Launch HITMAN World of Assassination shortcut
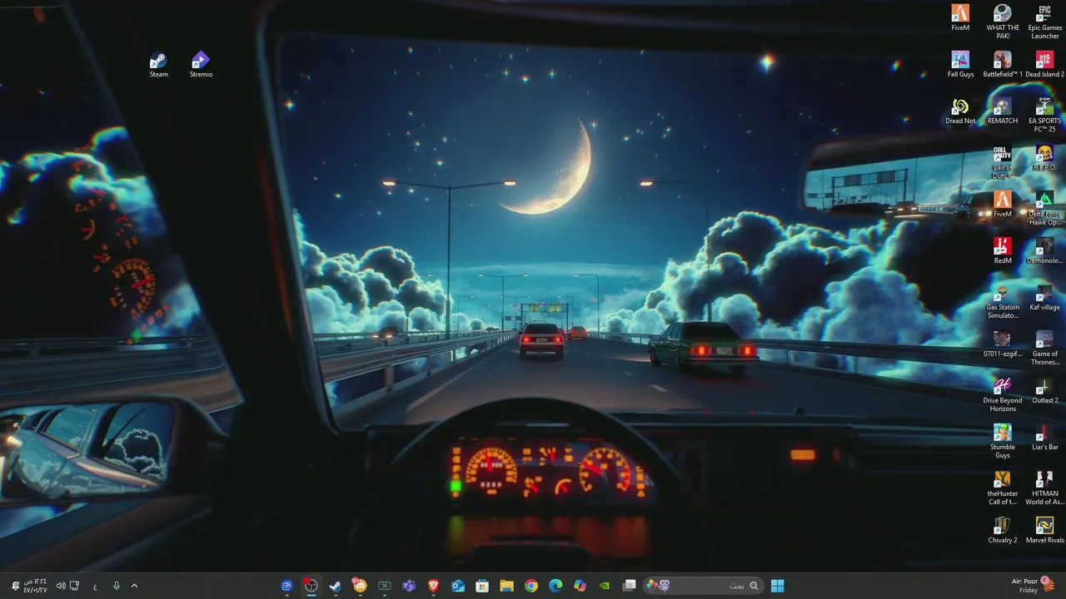1066x599 pixels. 1044,488
